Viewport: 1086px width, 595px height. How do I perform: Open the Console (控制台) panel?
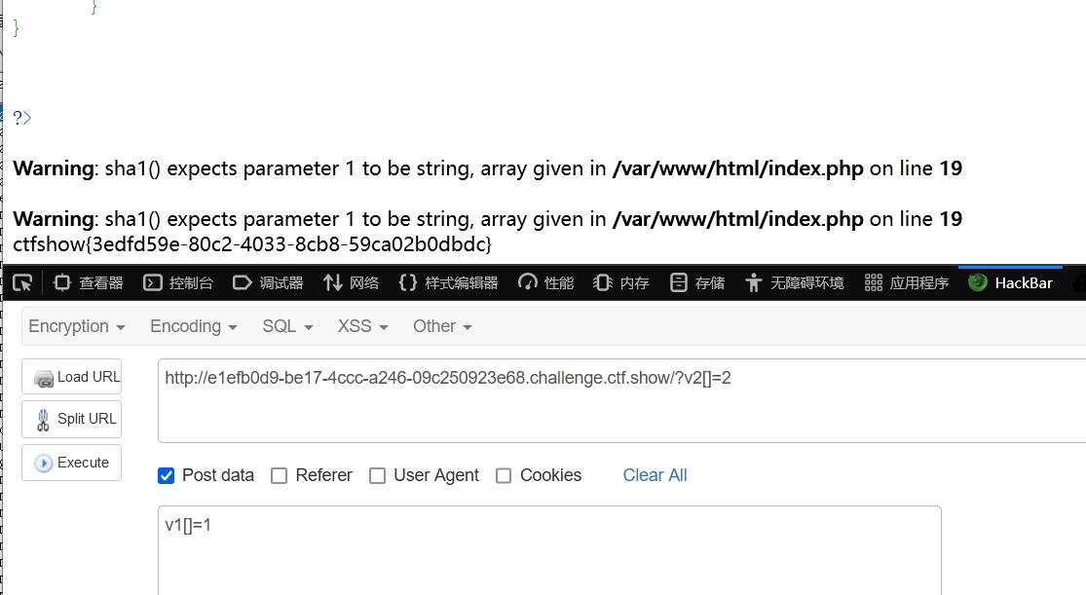(x=178, y=282)
